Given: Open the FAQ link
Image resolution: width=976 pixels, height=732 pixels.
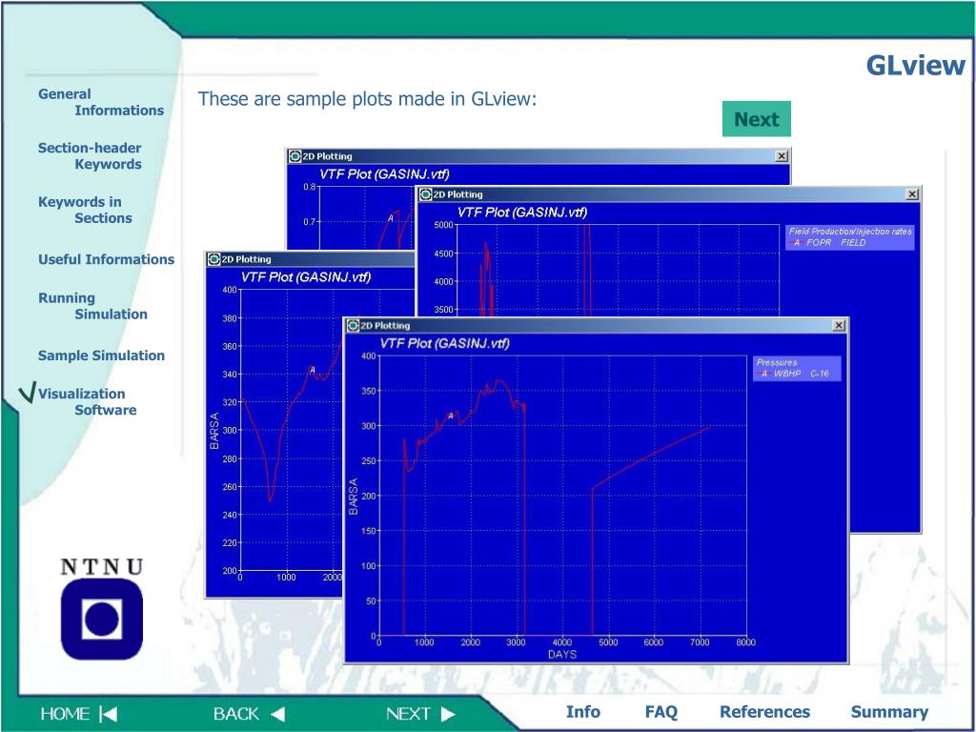Looking at the screenshot, I should pos(661,712).
